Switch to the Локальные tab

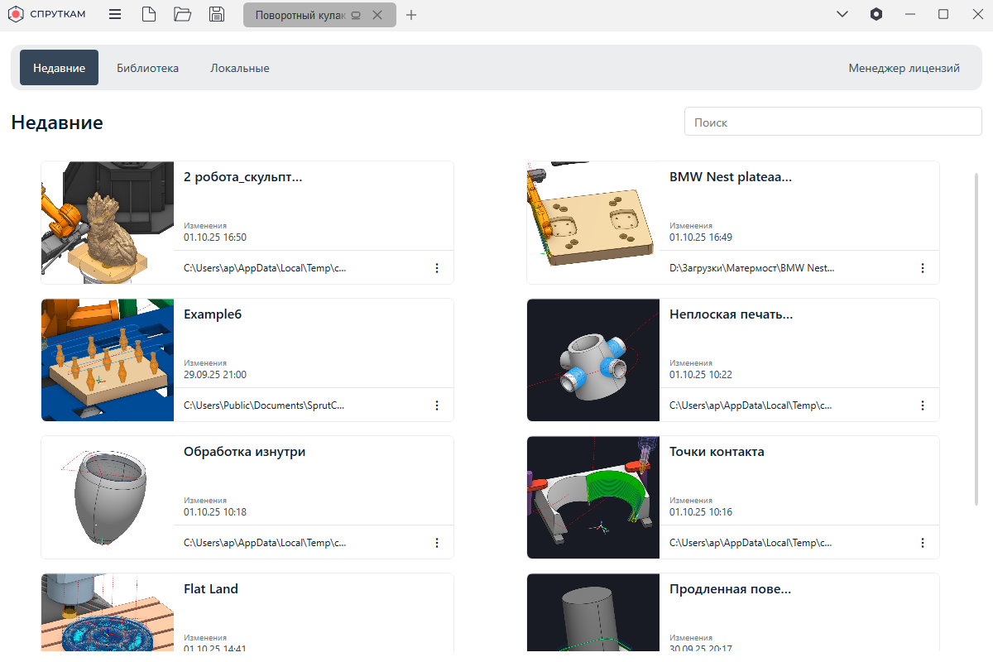coord(239,68)
